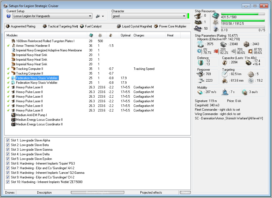This screenshot has height=198, width=272.
Task: Click the max locked targets icon showing 5
Action: [x=251, y=74]
